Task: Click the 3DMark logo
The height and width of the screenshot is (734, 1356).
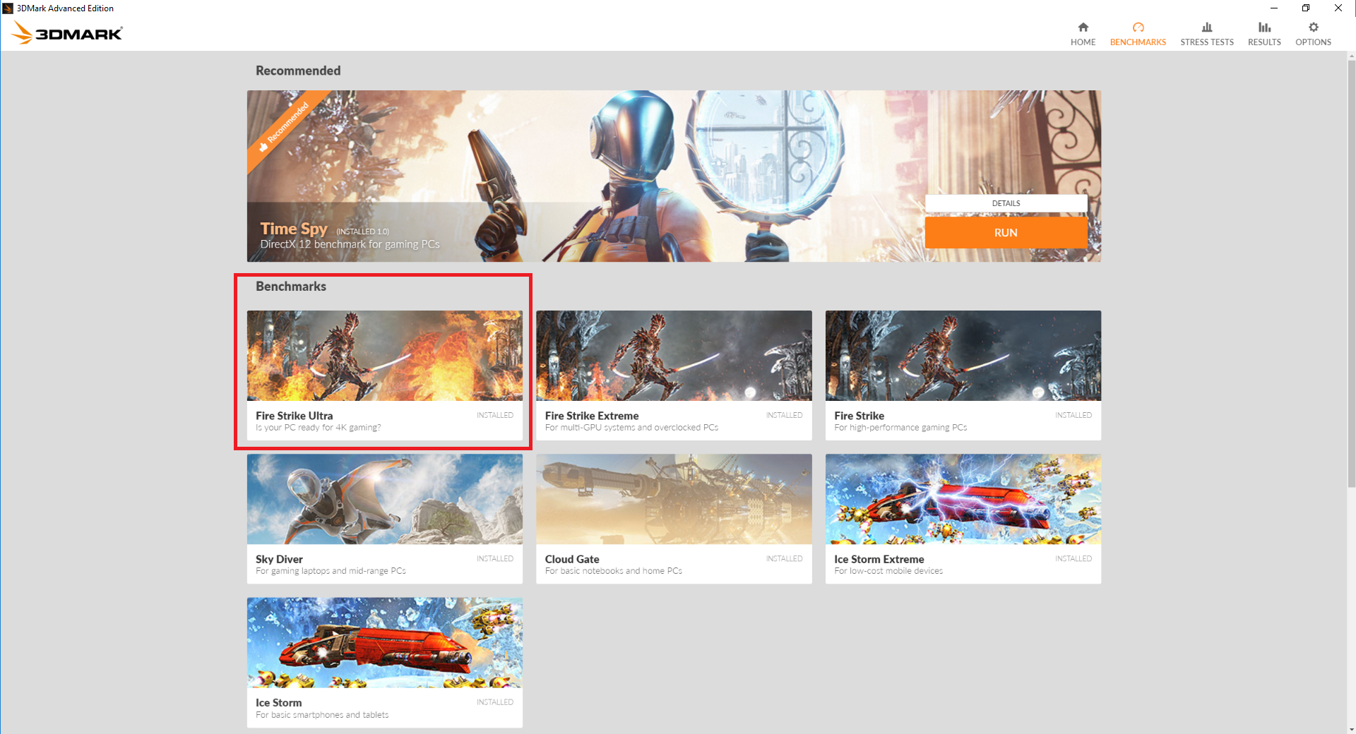Action: (67, 32)
